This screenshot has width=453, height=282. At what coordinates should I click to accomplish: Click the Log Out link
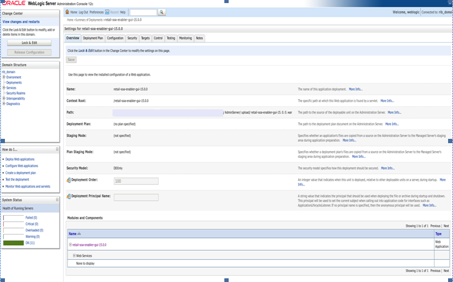(83, 12)
